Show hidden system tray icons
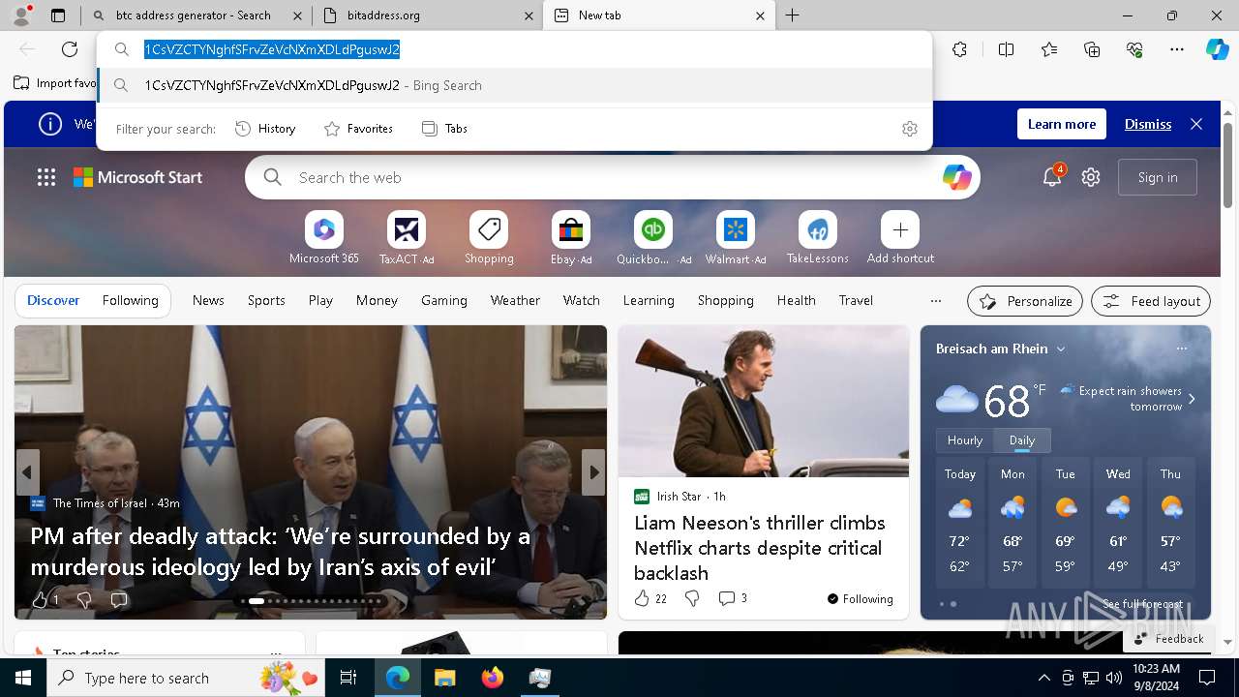 pyautogui.click(x=1043, y=678)
